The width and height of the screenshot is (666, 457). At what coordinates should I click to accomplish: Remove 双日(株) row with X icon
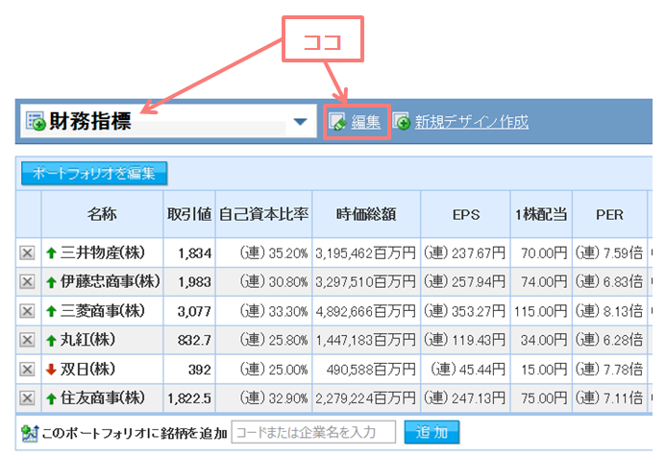click(x=27, y=370)
